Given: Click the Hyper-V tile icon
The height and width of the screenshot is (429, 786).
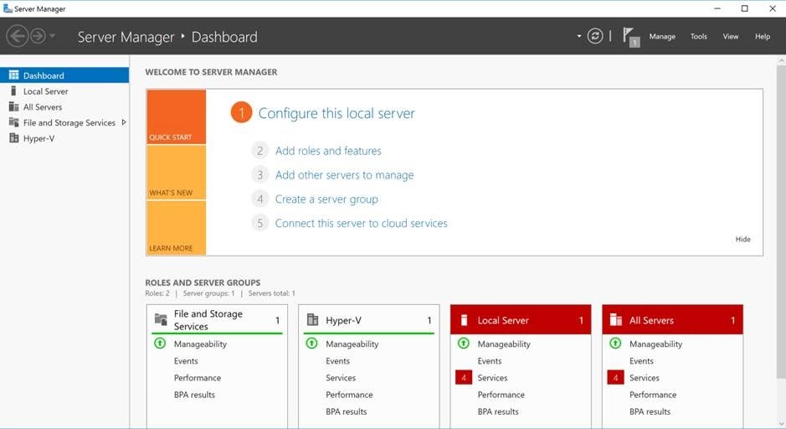Looking at the screenshot, I should pos(312,319).
